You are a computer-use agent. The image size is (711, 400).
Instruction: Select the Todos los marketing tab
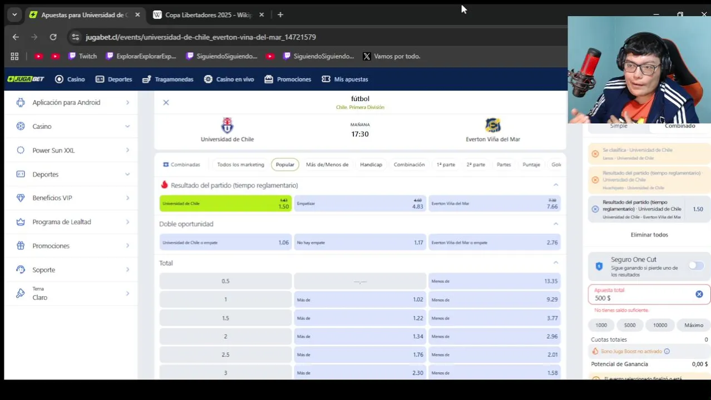pos(240,164)
